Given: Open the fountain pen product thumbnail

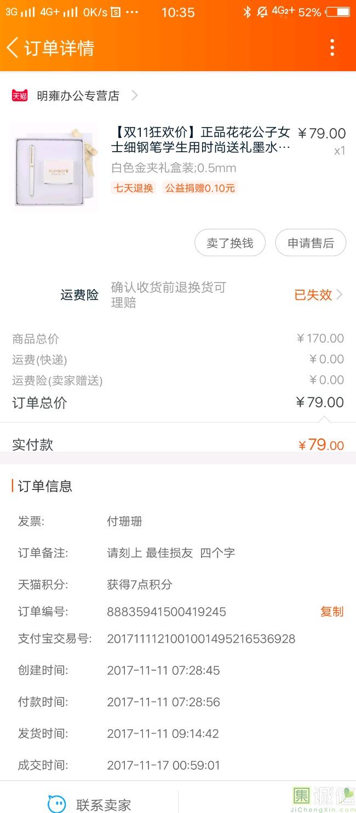Looking at the screenshot, I should coord(55,168).
